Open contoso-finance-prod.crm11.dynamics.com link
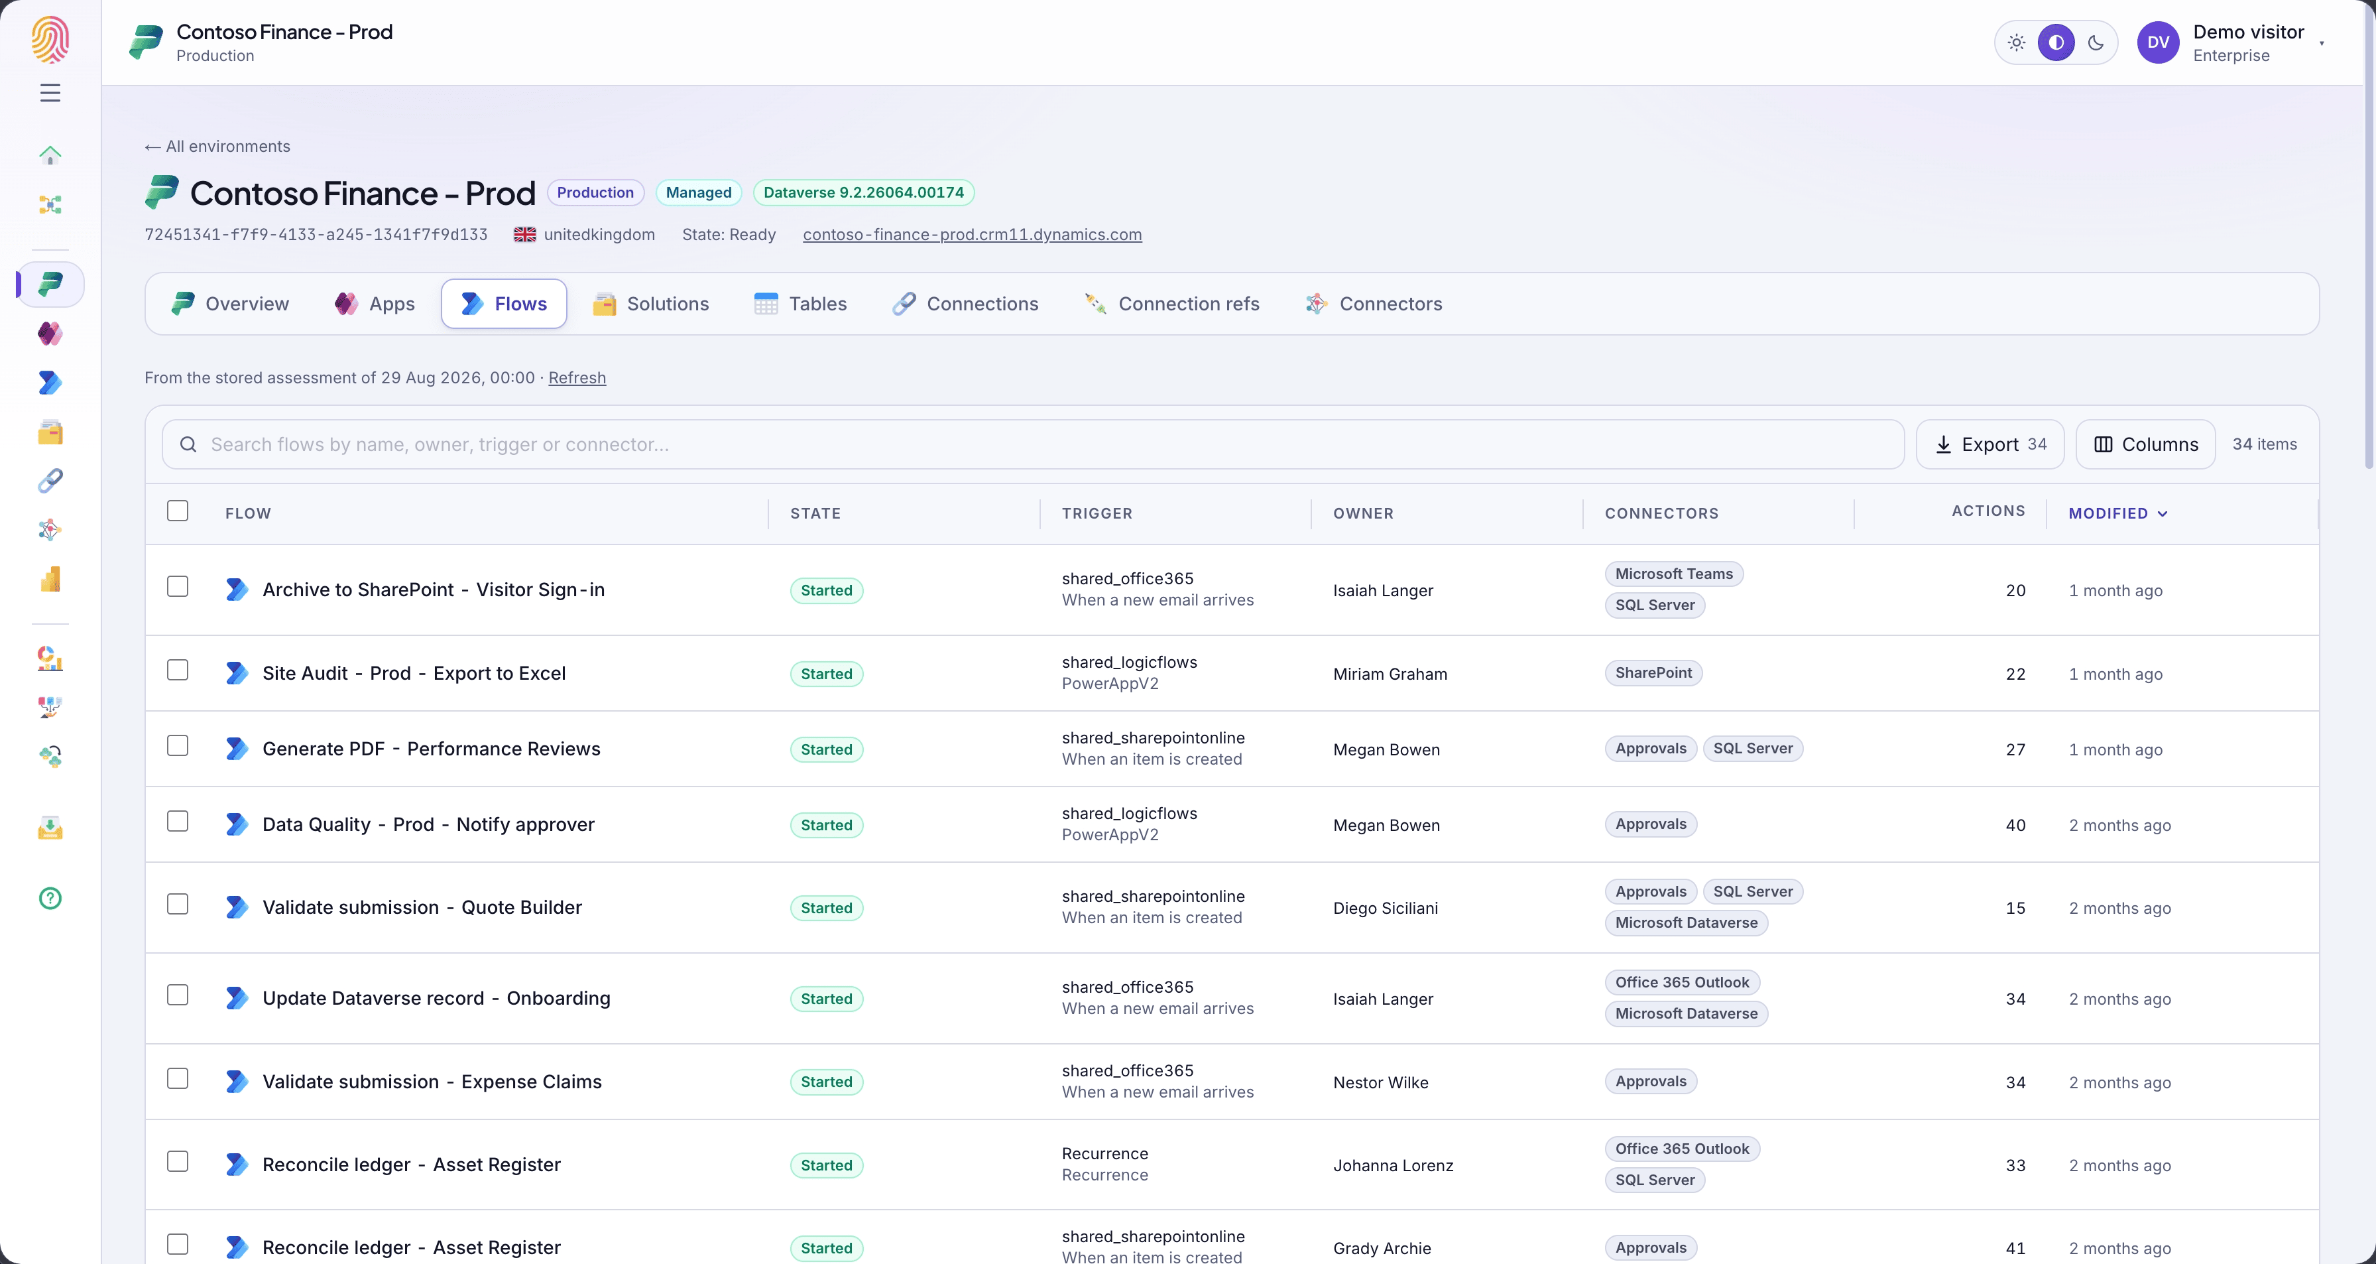 tap(972, 234)
